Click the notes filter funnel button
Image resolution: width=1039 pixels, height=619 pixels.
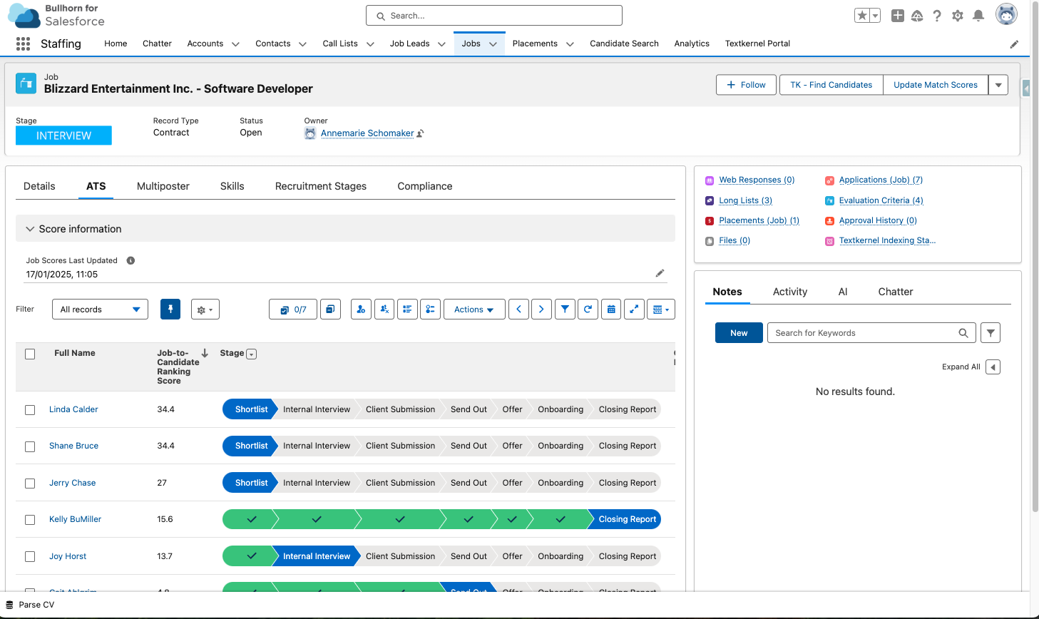[991, 333]
